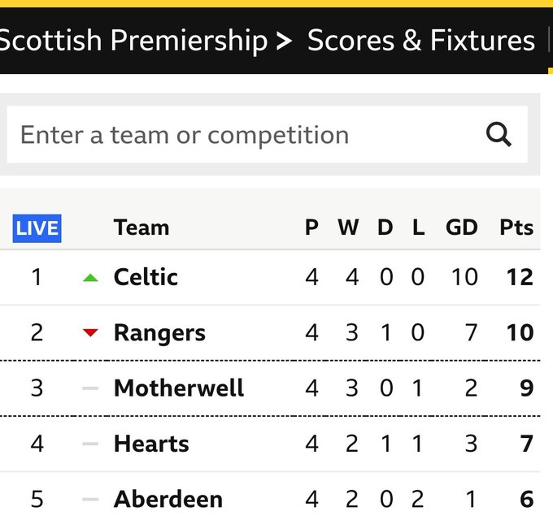553x520 pixels.
Task: Click the GD column header
Action: point(462,227)
